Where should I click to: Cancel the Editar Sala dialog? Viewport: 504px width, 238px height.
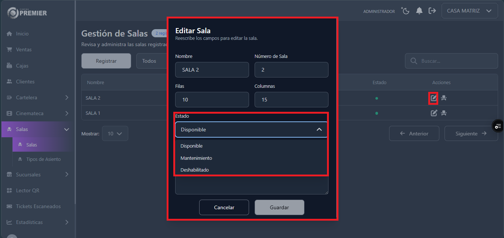(x=224, y=207)
